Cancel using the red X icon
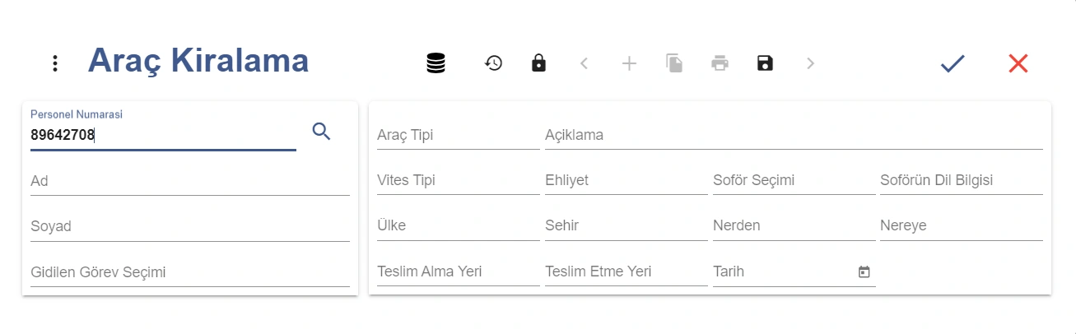The height and width of the screenshot is (334, 1076). [1018, 63]
